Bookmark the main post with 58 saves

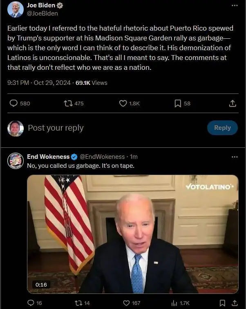coord(178,103)
